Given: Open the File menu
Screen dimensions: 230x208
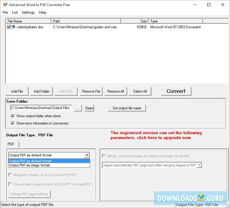Looking at the screenshot, I should tap(5, 12).
